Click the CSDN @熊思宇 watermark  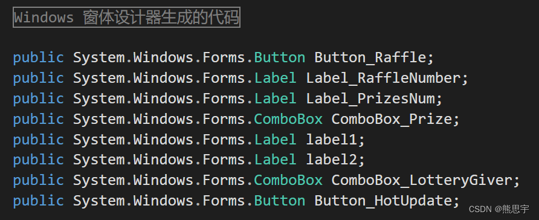[x=499, y=209]
